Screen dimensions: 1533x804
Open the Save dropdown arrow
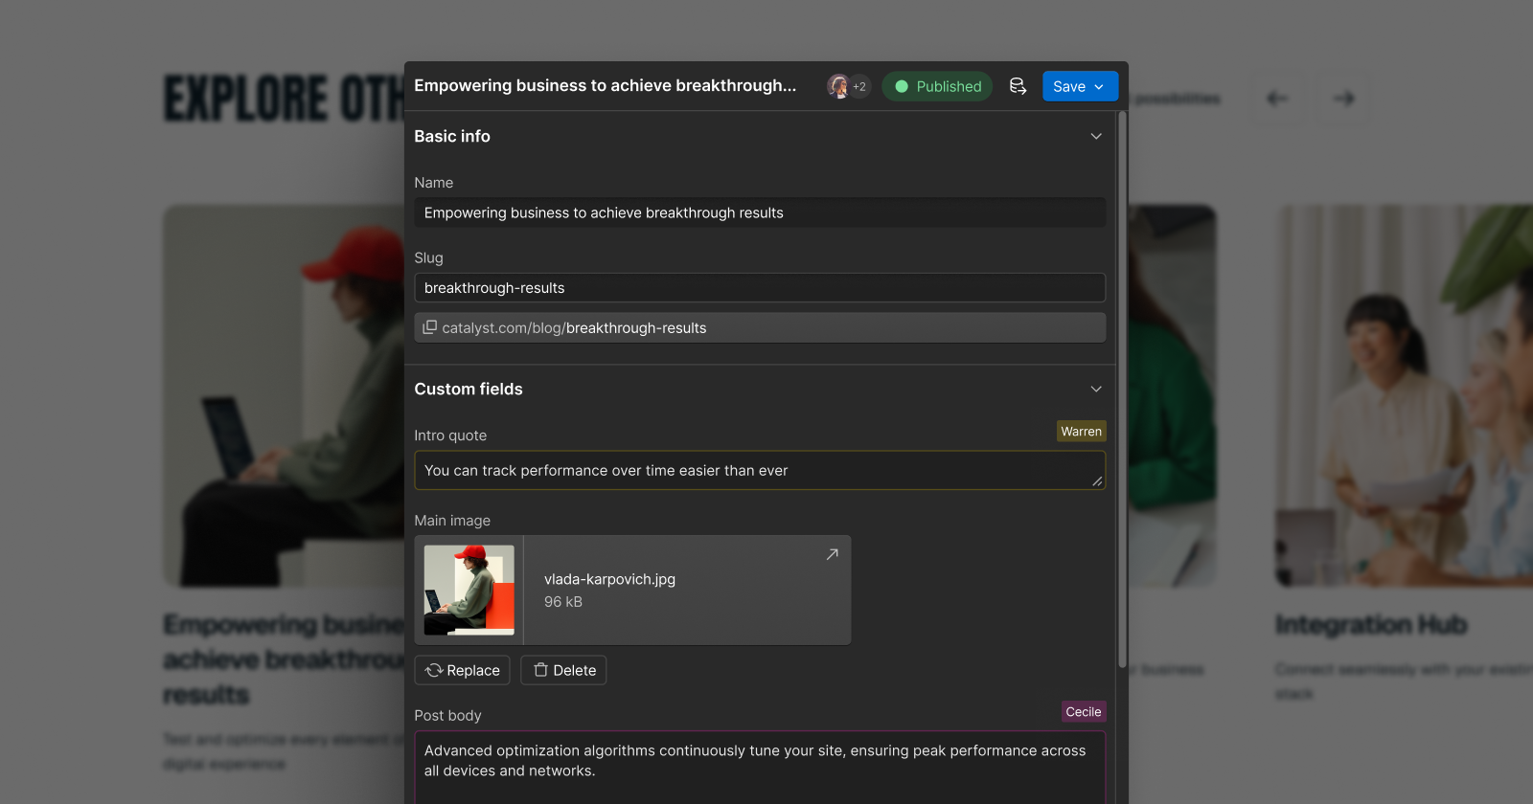tap(1100, 86)
